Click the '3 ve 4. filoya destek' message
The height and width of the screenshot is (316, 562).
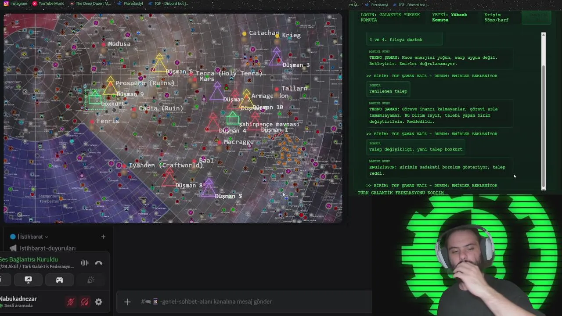(404, 39)
